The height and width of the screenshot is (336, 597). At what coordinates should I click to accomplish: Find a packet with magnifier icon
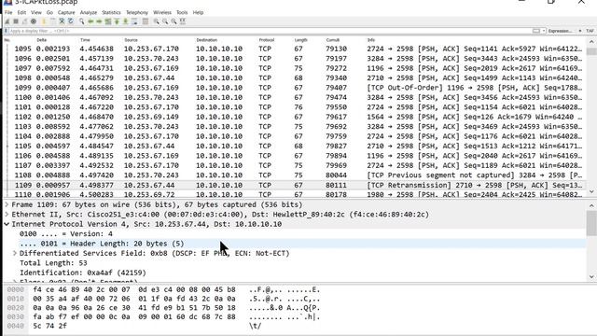pyautogui.click(x=81, y=21)
